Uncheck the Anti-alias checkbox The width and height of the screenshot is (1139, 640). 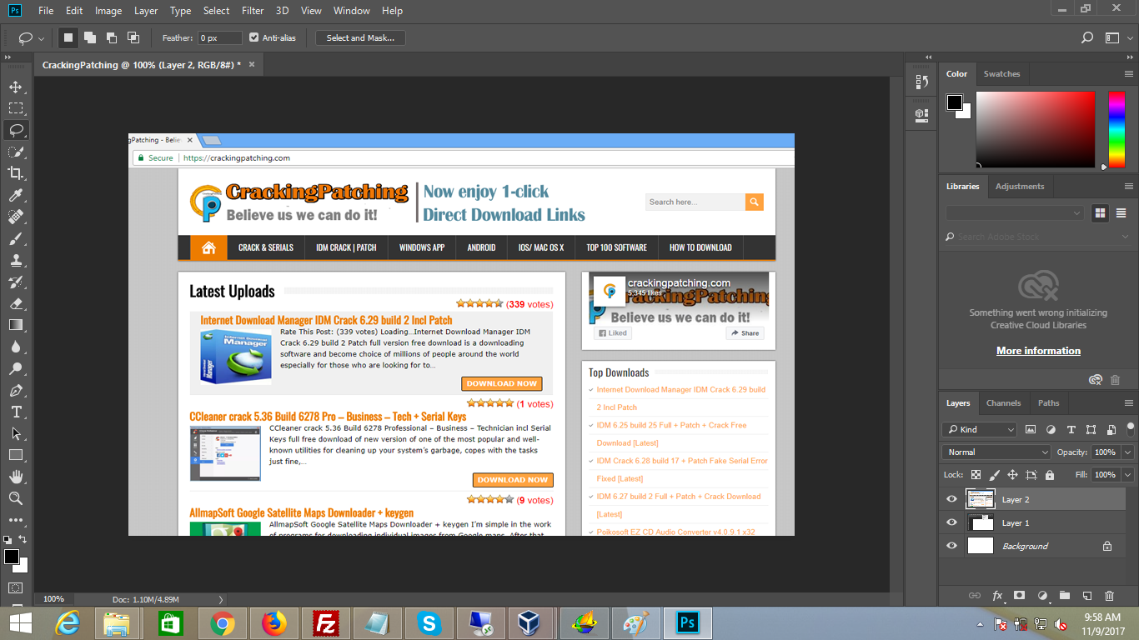point(254,37)
